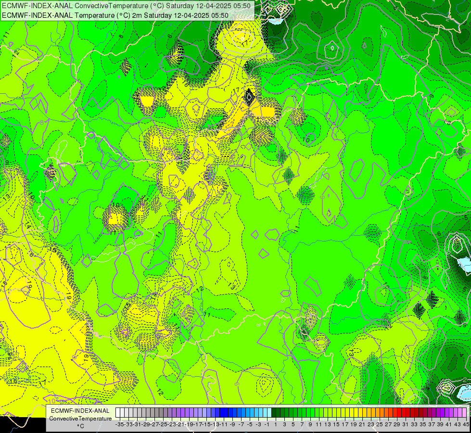Choose the bright green swatch above legend value 9
The height and width of the screenshot is (433, 471).
(308, 413)
